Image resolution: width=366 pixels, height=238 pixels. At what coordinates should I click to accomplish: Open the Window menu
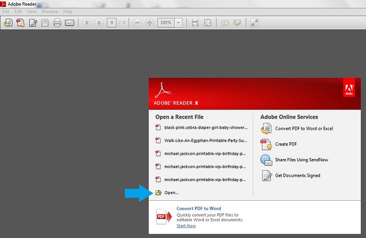pos(50,11)
